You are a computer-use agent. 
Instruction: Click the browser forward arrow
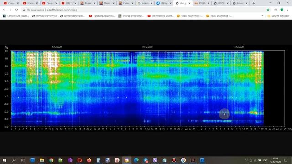click(10, 10)
